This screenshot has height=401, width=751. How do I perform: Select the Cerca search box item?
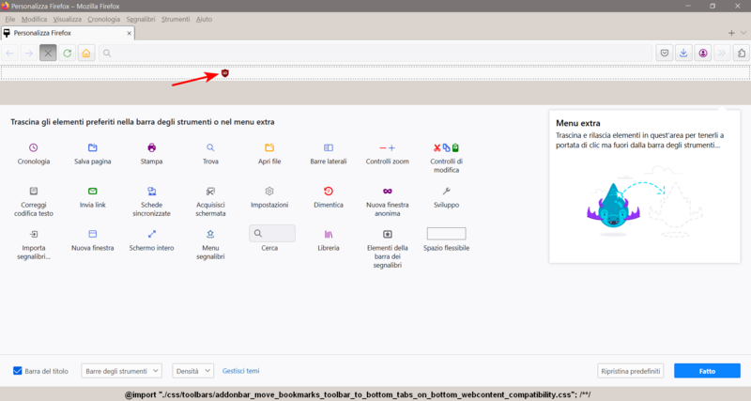point(272,233)
